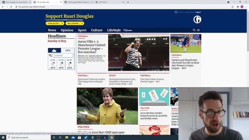The width and height of the screenshot is (249, 140).
Task: Open the Sport section
Action: coord(82,30)
